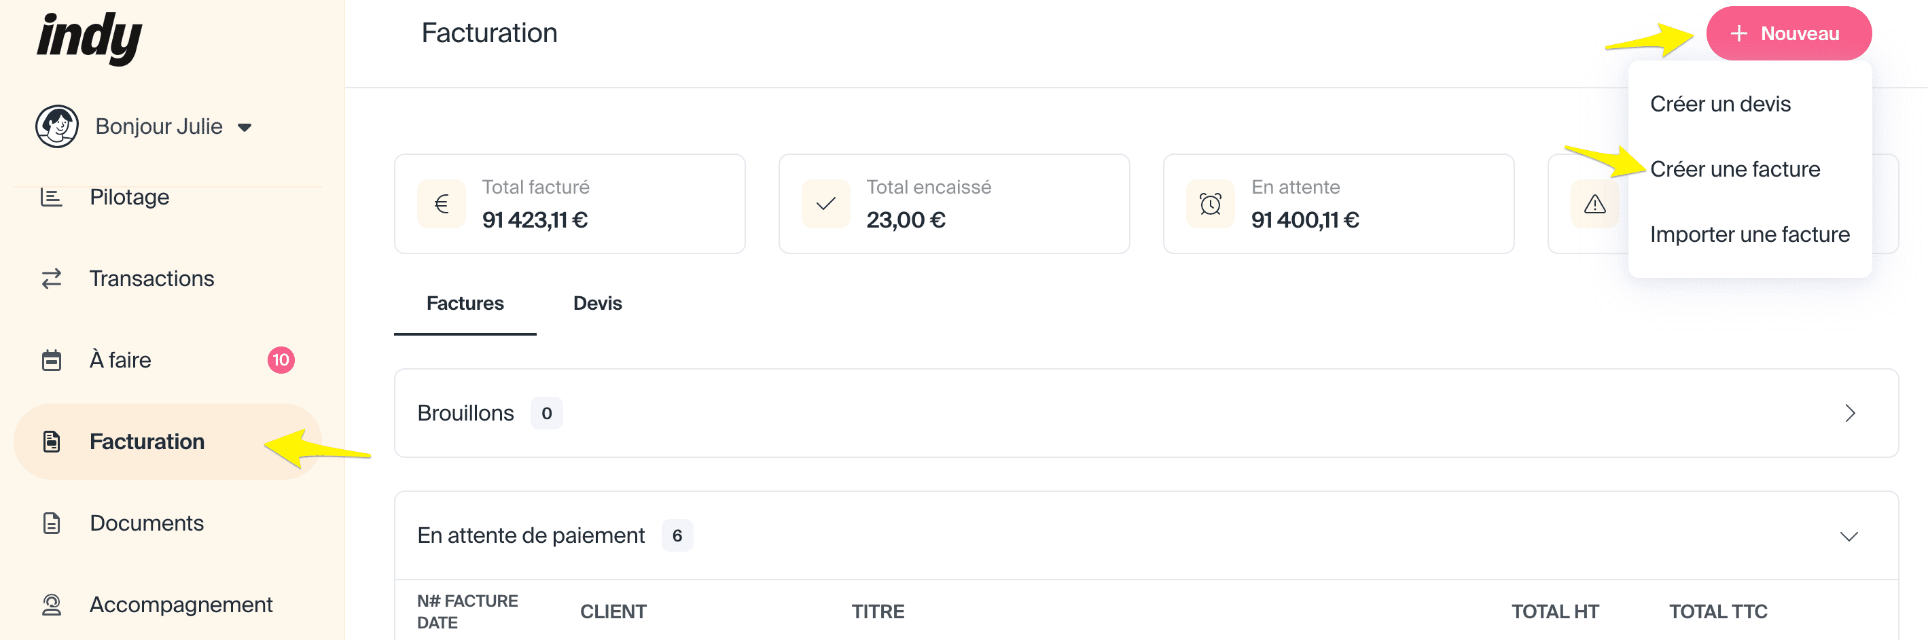Select the Factures tab
1928x640 pixels.
tap(465, 303)
